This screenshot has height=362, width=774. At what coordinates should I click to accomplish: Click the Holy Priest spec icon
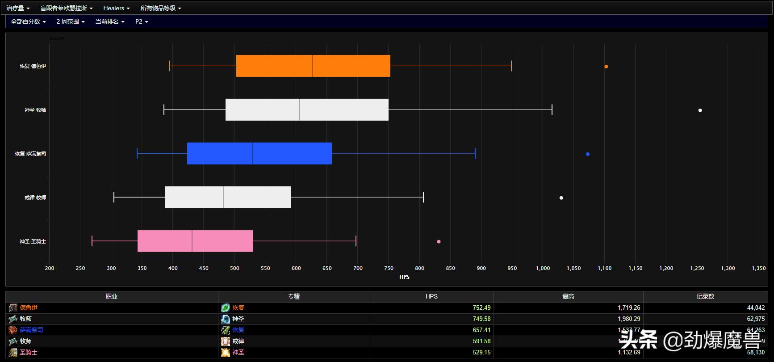[226, 319]
